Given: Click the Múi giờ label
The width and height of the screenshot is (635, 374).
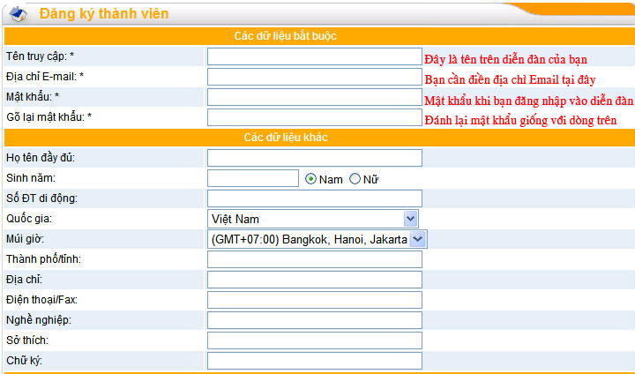Looking at the screenshot, I should click(x=25, y=239).
